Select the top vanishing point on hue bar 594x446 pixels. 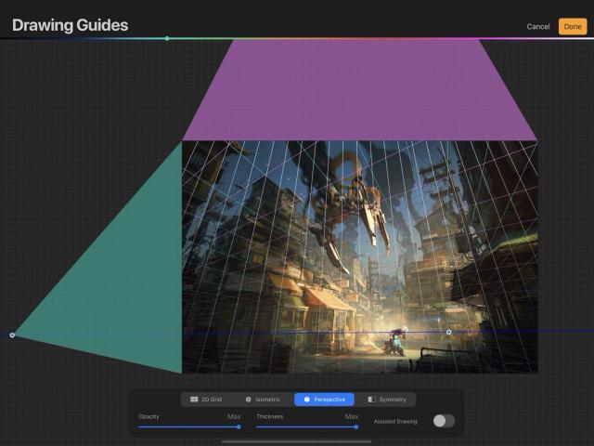coord(167,38)
